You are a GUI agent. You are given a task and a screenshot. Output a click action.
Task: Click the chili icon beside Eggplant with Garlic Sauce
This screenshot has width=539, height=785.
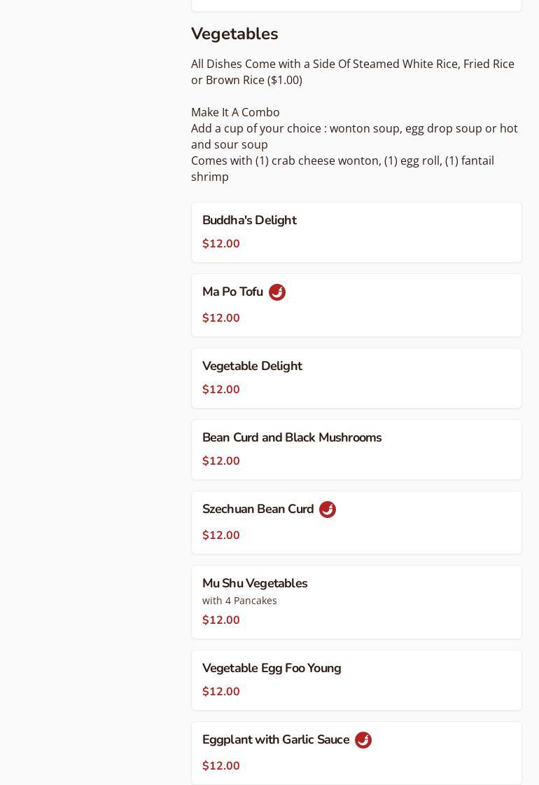pyautogui.click(x=363, y=740)
